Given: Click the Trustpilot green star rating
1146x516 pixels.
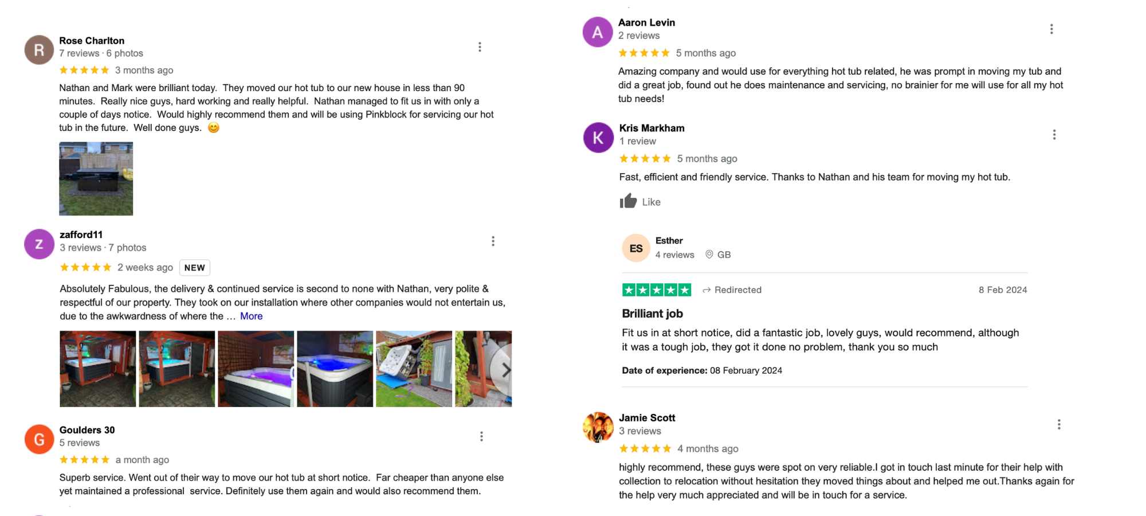Looking at the screenshot, I should (657, 290).
